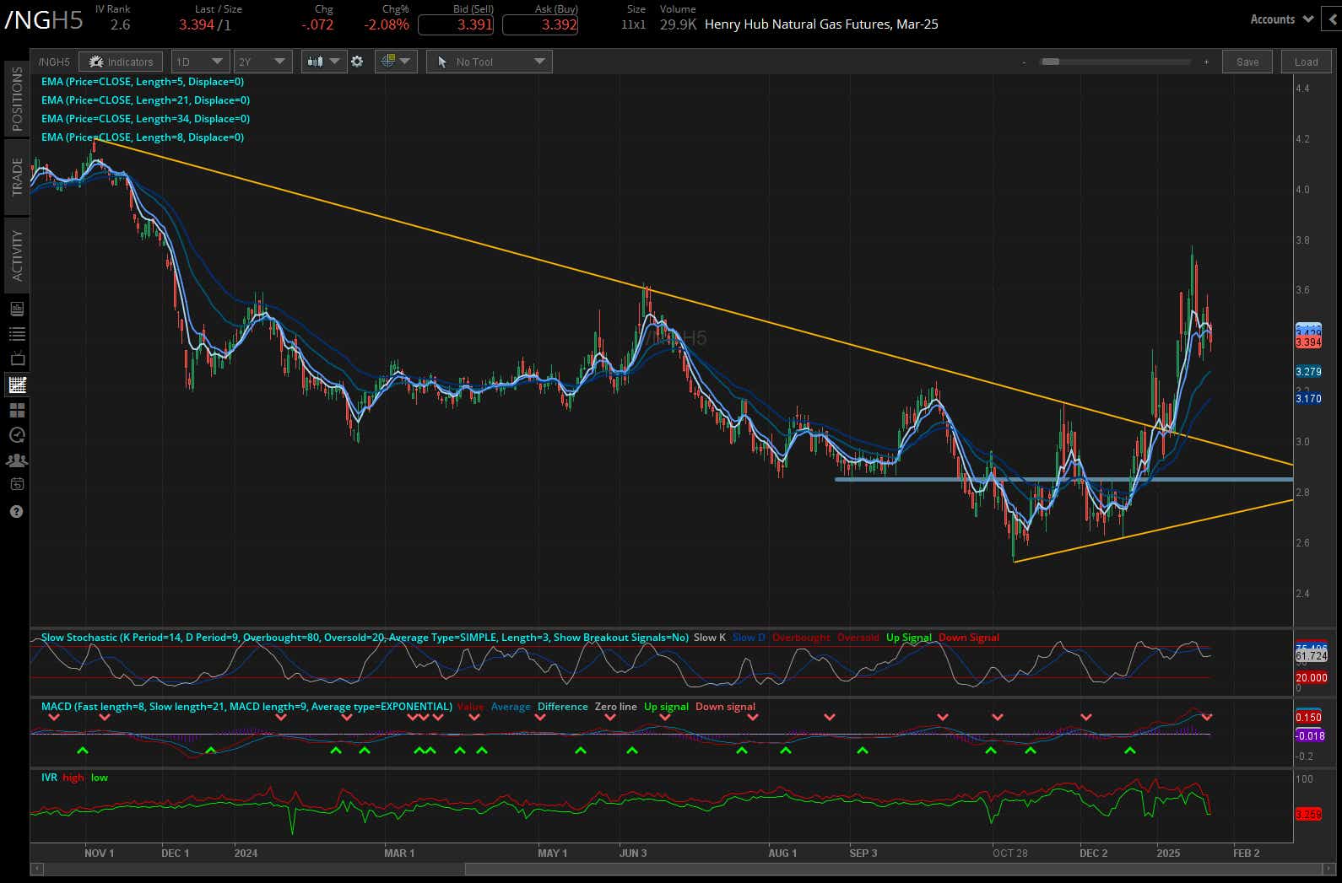Open the clock history sidebar icon
This screenshot has height=883, width=1342.
(x=17, y=435)
